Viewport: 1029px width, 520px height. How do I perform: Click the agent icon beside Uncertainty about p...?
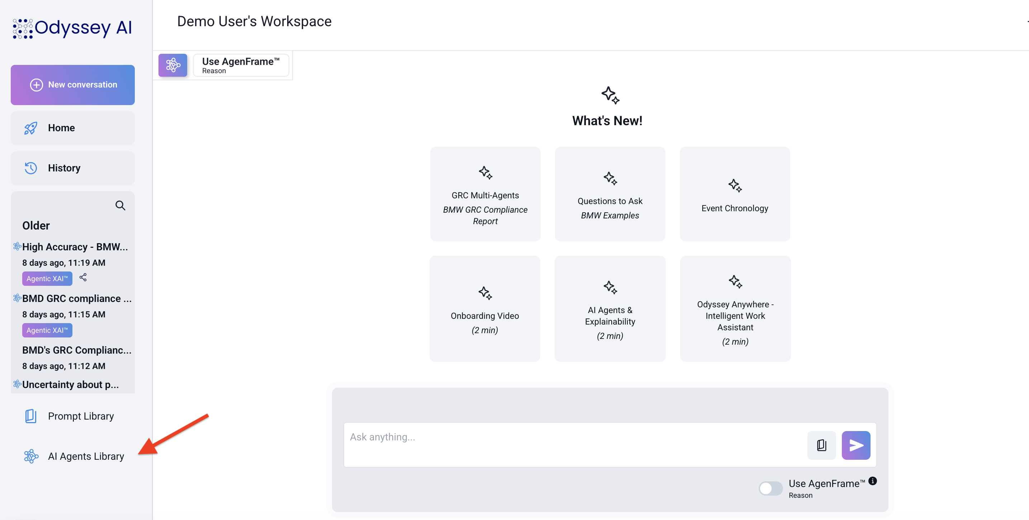pyautogui.click(x=17, y=384)
